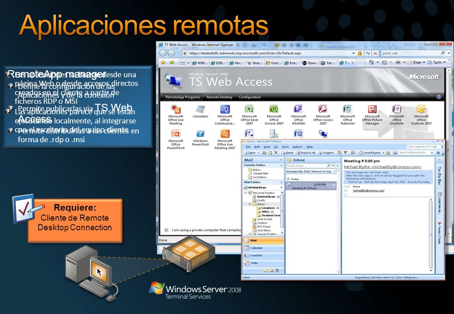This screenshot has width=454, height=314.
Task: Click the Search Inbox field
Action: 306,166
